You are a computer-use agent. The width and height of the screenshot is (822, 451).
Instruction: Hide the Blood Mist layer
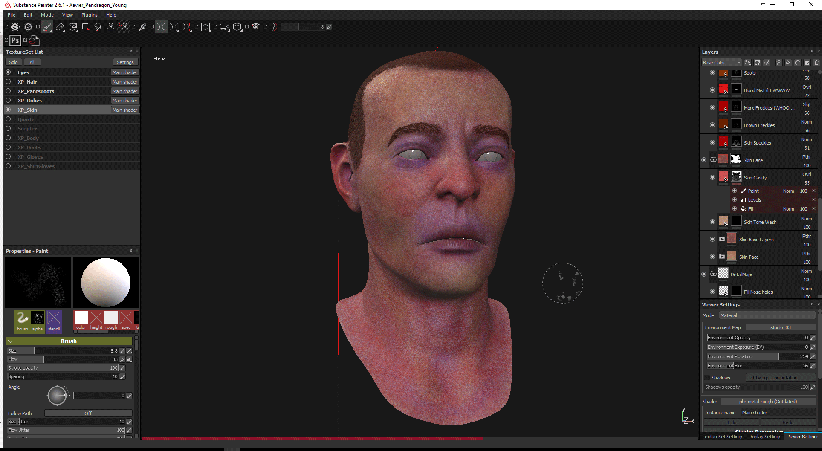click(712, 90)
